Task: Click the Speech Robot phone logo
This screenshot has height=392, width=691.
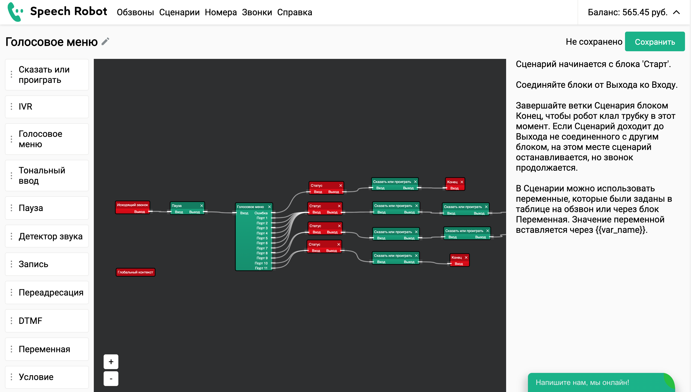Action: pos(15,12)
